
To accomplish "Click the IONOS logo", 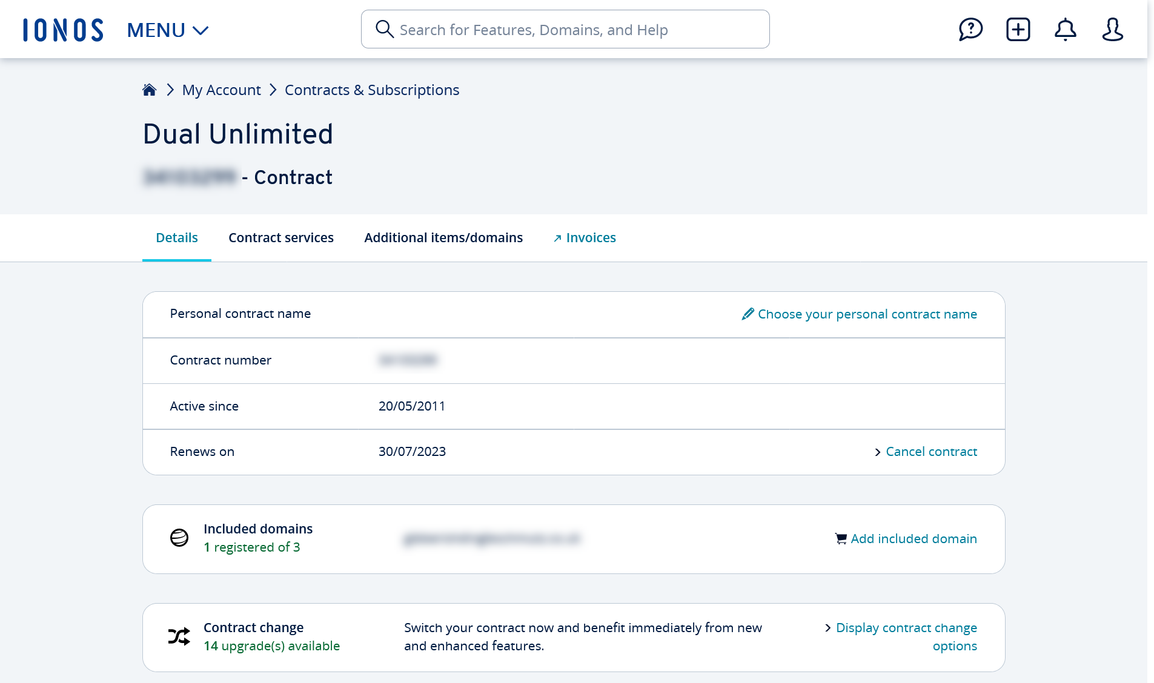I will (63, 30).
